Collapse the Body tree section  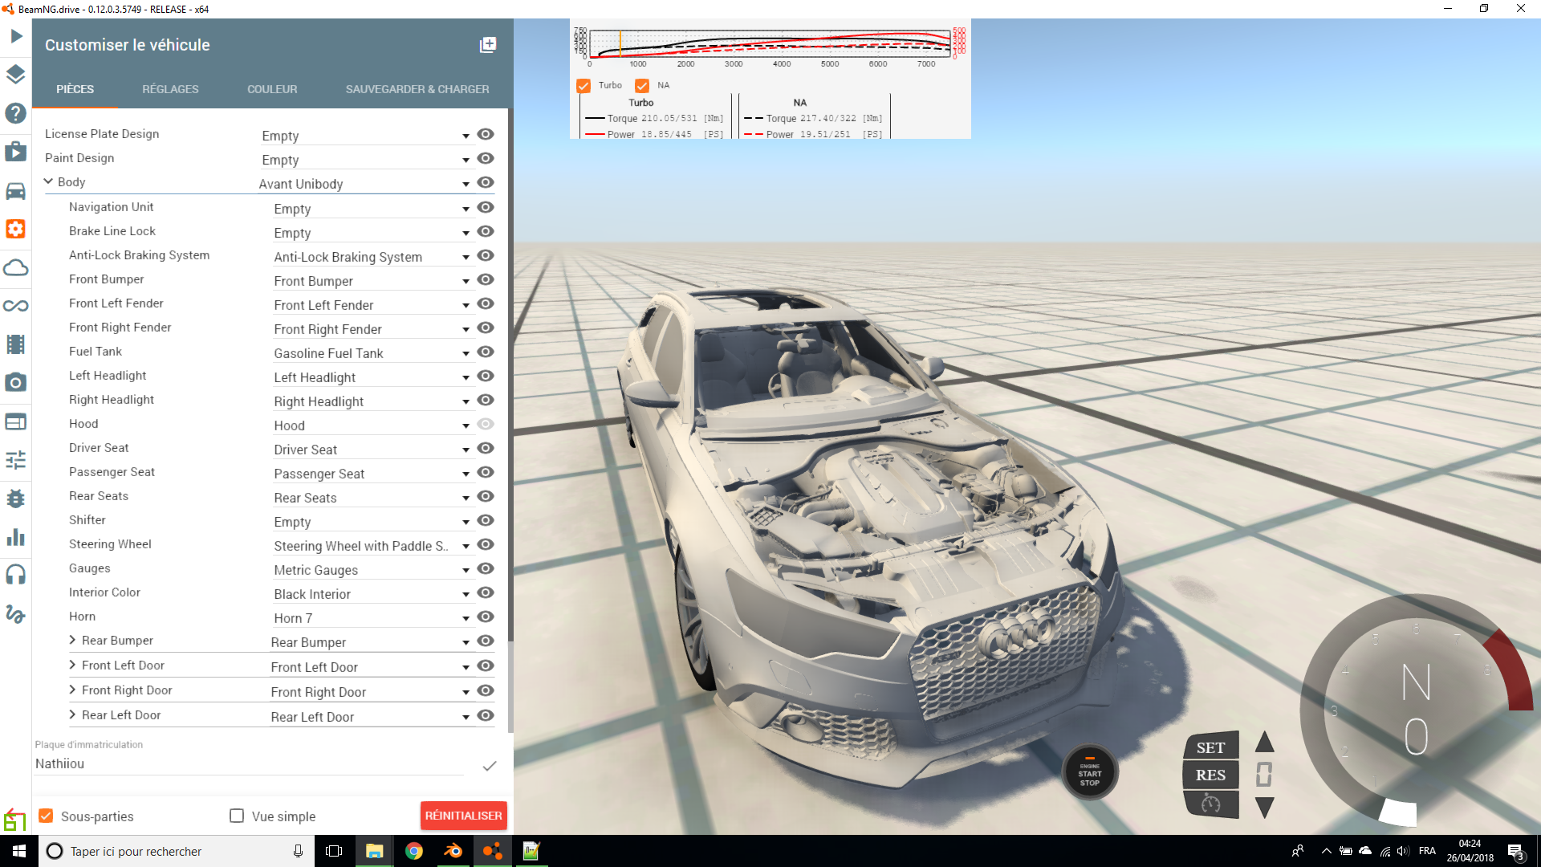48,181
